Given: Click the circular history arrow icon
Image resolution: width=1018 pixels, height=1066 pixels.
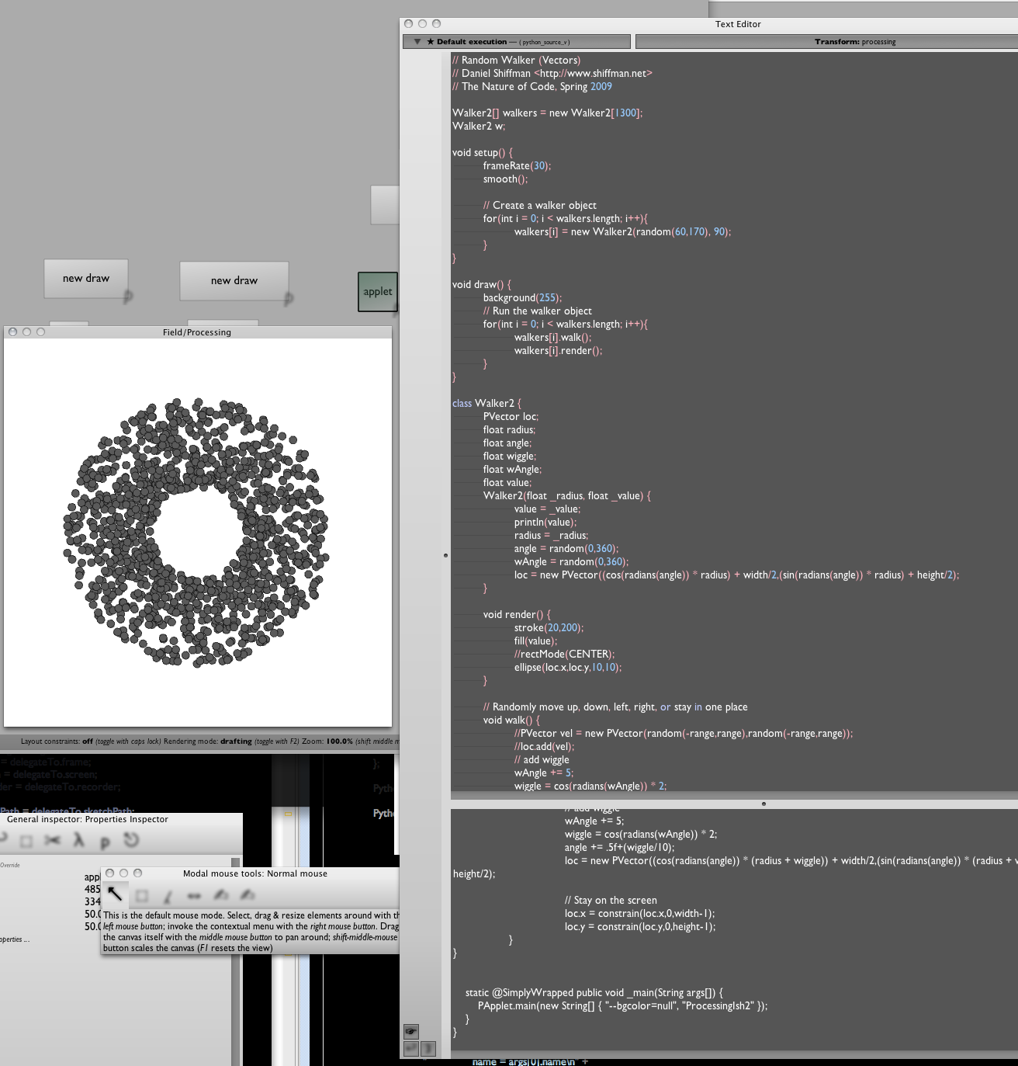Looking at the screenshot, I should point(131,840).
